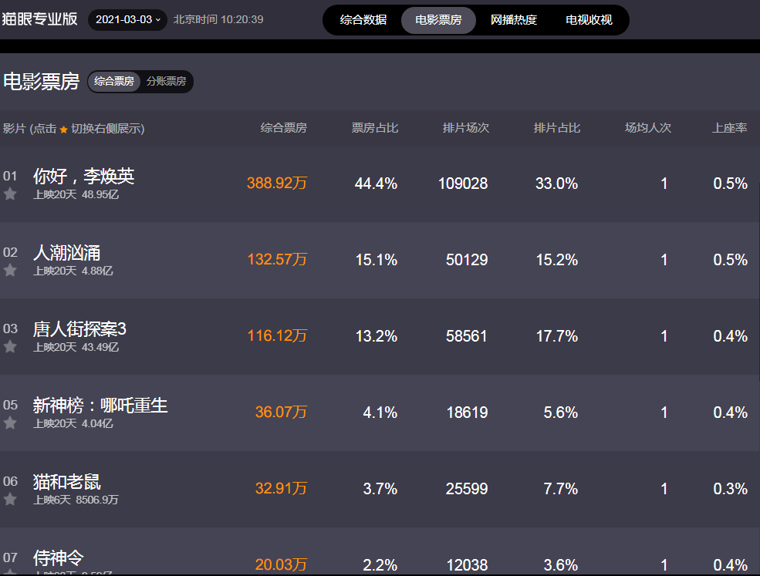The width and height of the screenshot is (760, 576).
Task: Click the 上座率 column header
Action: (729, 128)
